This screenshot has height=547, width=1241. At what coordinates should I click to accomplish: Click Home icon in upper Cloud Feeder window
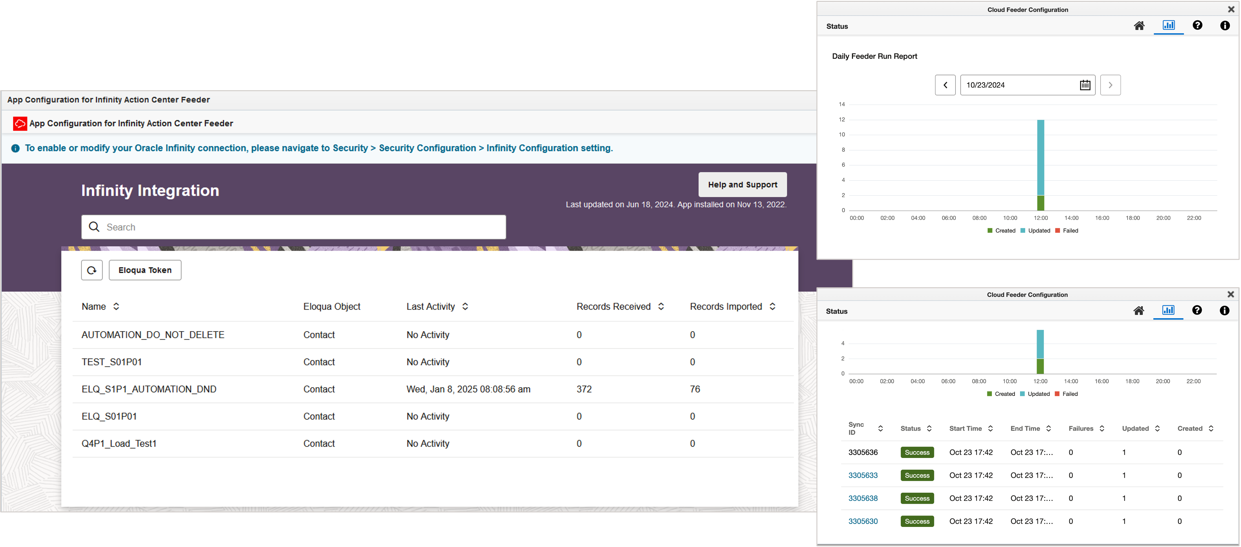coord(1139,26)
